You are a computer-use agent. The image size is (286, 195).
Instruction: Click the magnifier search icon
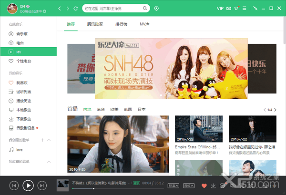pyautogui.click(x=145, y=8)
